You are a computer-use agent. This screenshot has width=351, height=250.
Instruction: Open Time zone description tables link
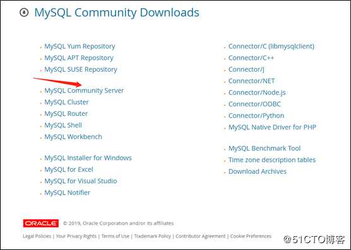pos(272,160)
